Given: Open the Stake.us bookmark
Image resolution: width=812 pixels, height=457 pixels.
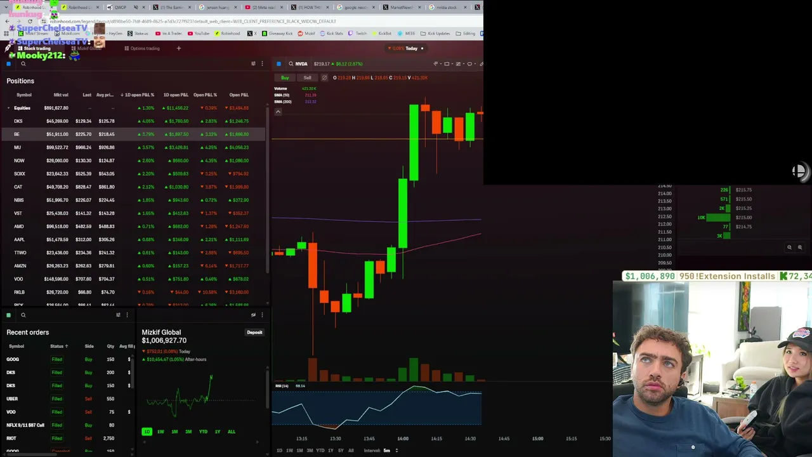Looking at the screenshot, I should click(138, 34).
